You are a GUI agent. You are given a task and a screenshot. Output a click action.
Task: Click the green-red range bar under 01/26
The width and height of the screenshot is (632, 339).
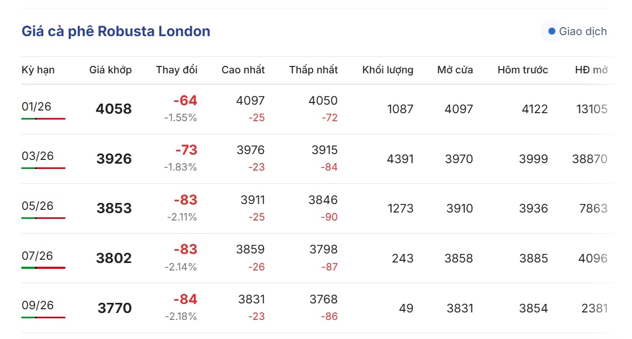point(43,118)
